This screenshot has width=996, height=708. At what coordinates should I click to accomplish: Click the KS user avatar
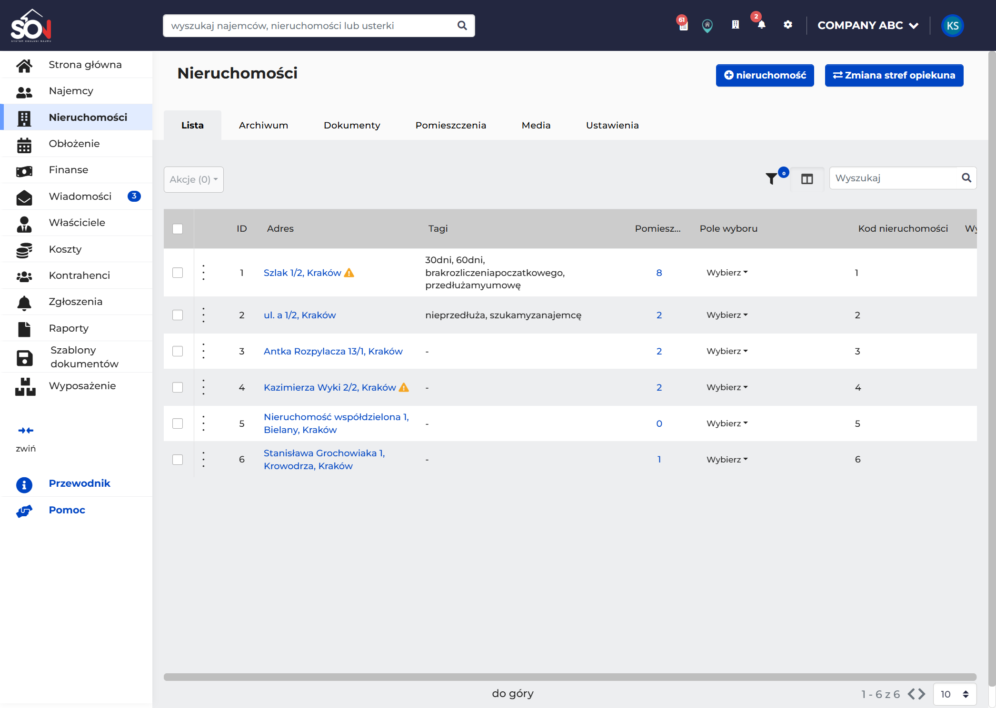click(953, 26)
